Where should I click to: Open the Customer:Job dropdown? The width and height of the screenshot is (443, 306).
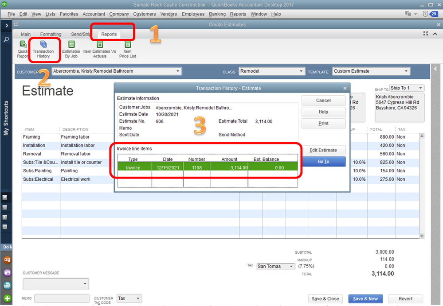178,71
